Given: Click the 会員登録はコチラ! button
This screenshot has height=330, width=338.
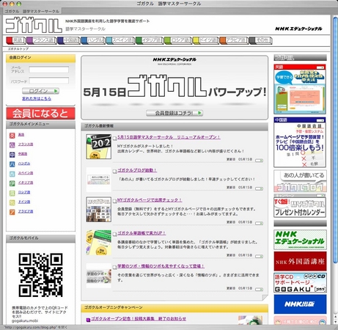Looking at the screenshot, I should tap(174, 113).
